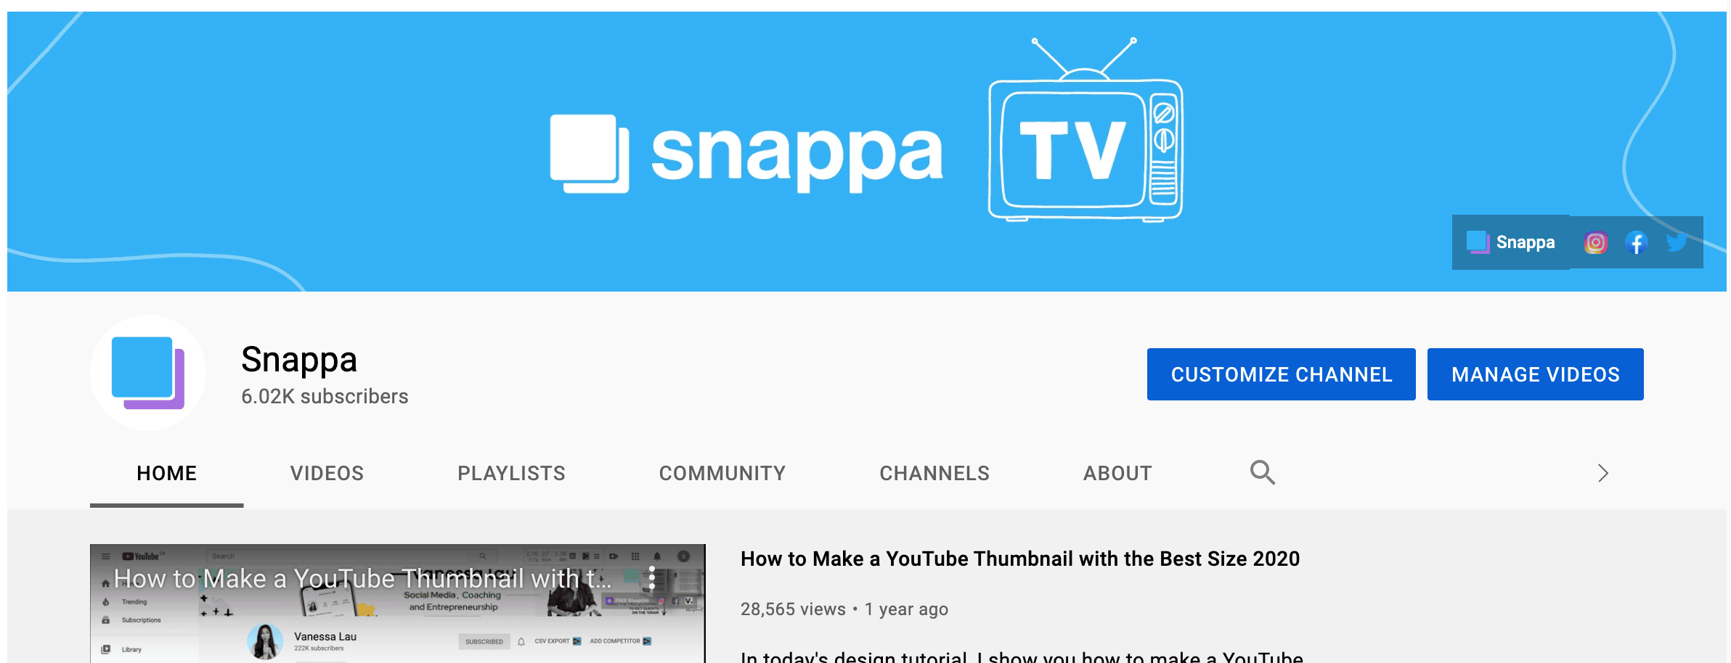Viewport: 1731px width, 663px height.
Task: Open the featured video's three-dot menu
Action: (652, 577)
